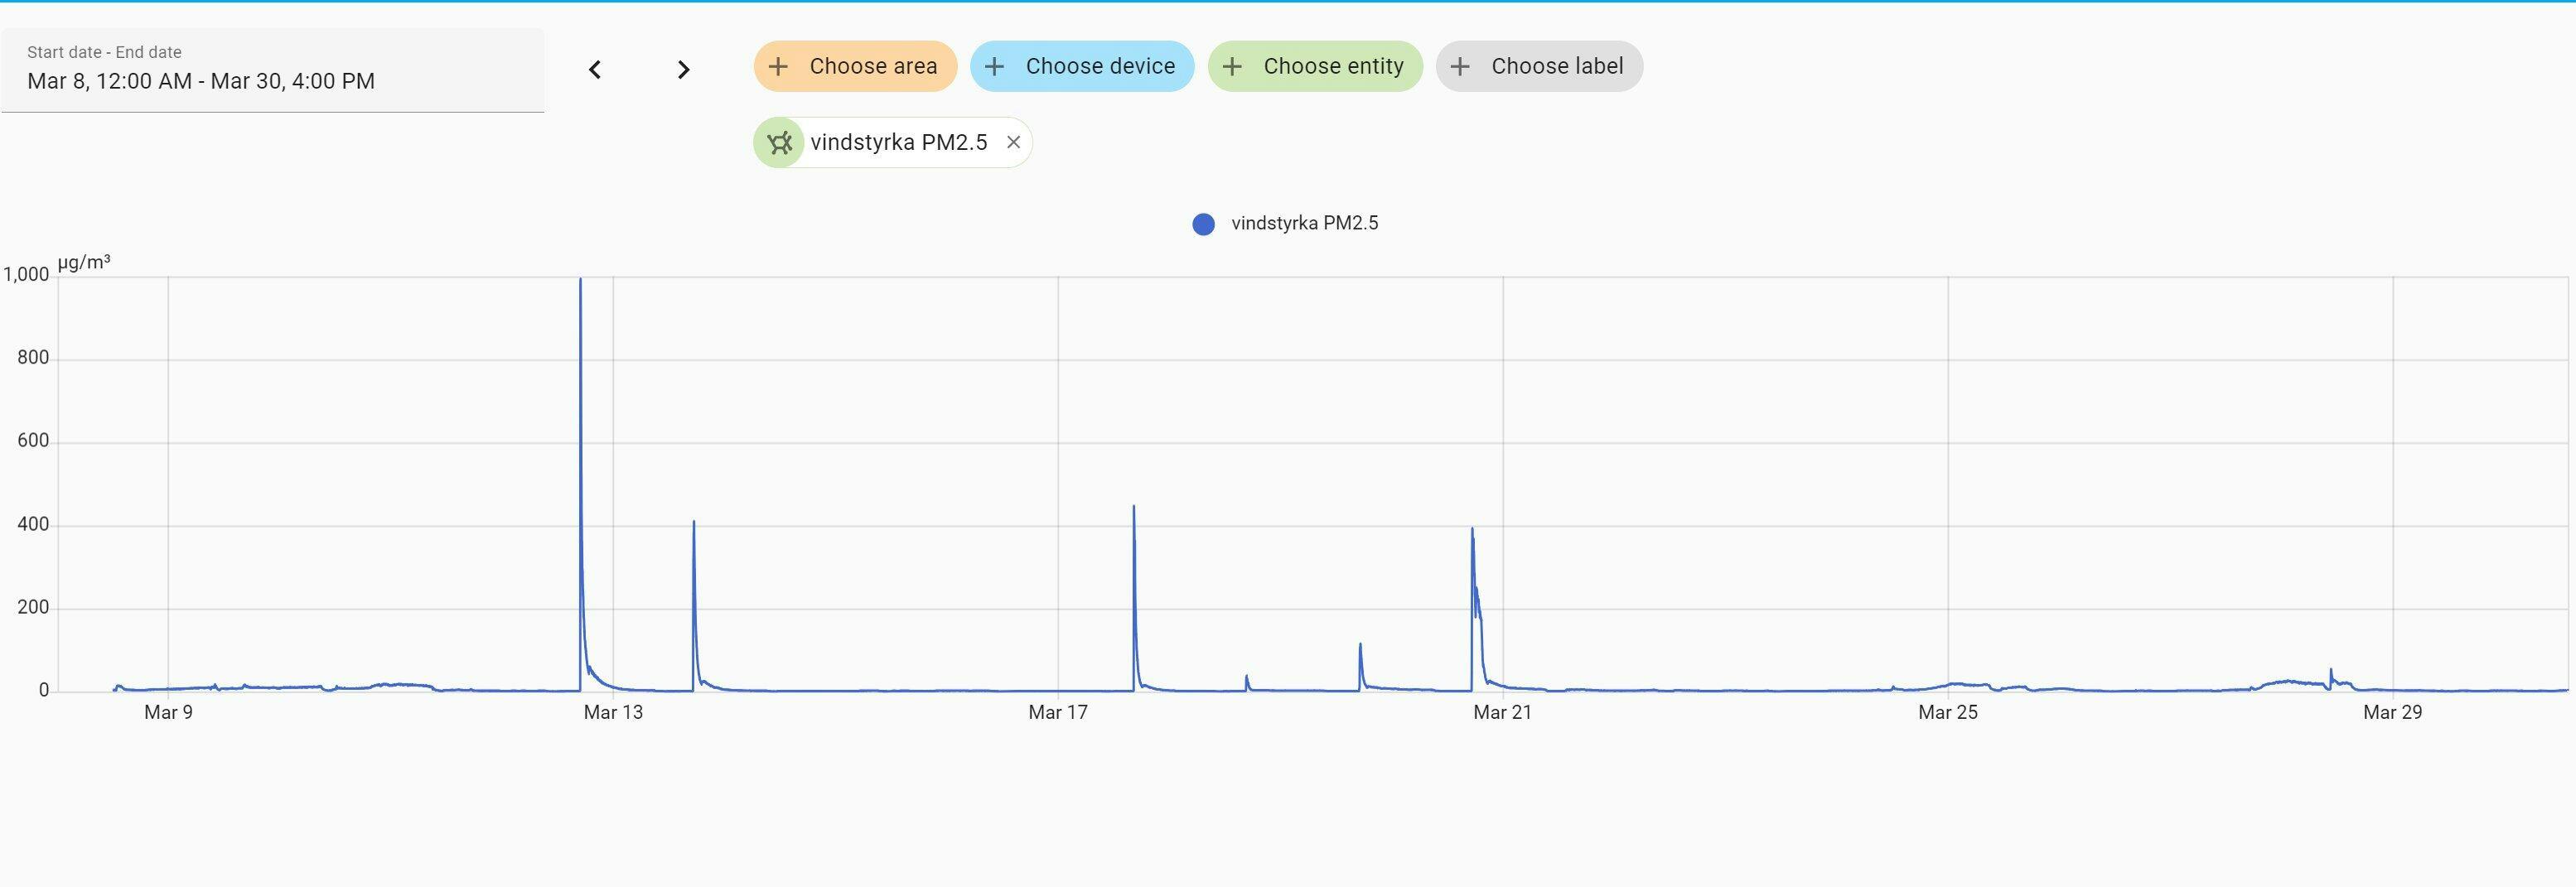Advance to the next date range
Viewport: 2576px width, 887px height.
[683, 69]
